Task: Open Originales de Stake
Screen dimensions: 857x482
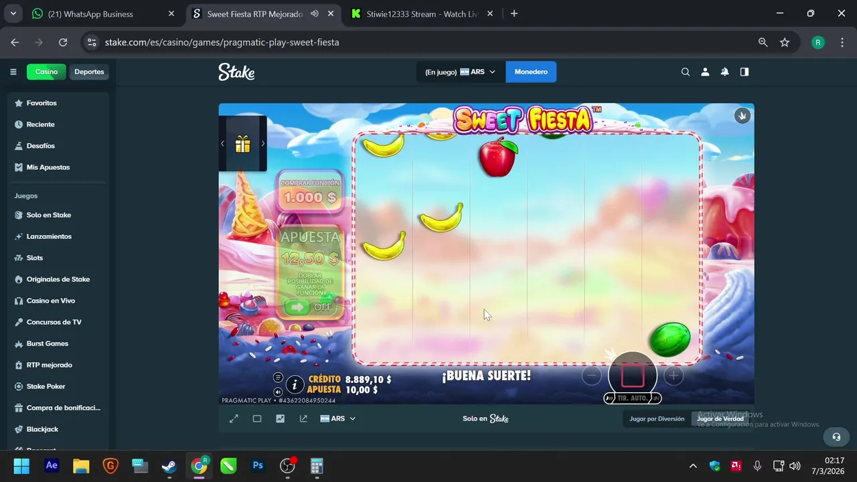Action: pos(59,279)
